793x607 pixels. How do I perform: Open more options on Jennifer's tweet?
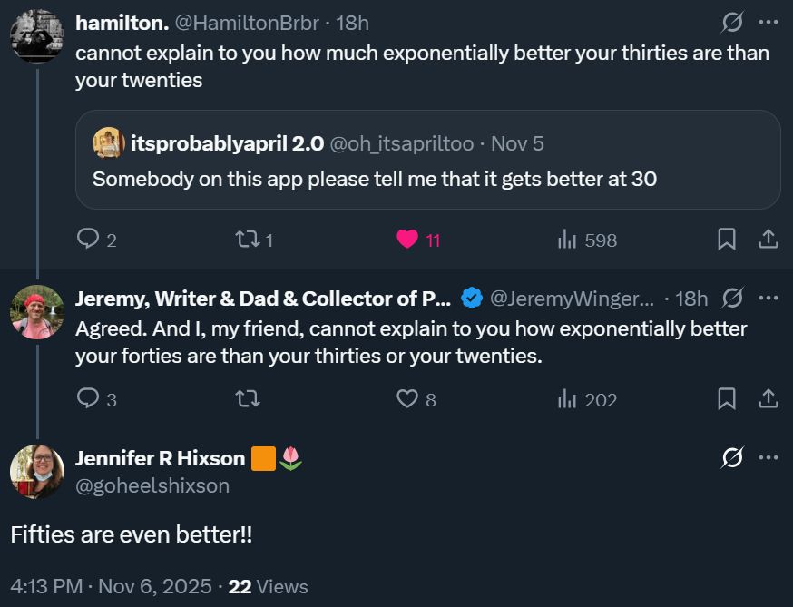[768, 458]
